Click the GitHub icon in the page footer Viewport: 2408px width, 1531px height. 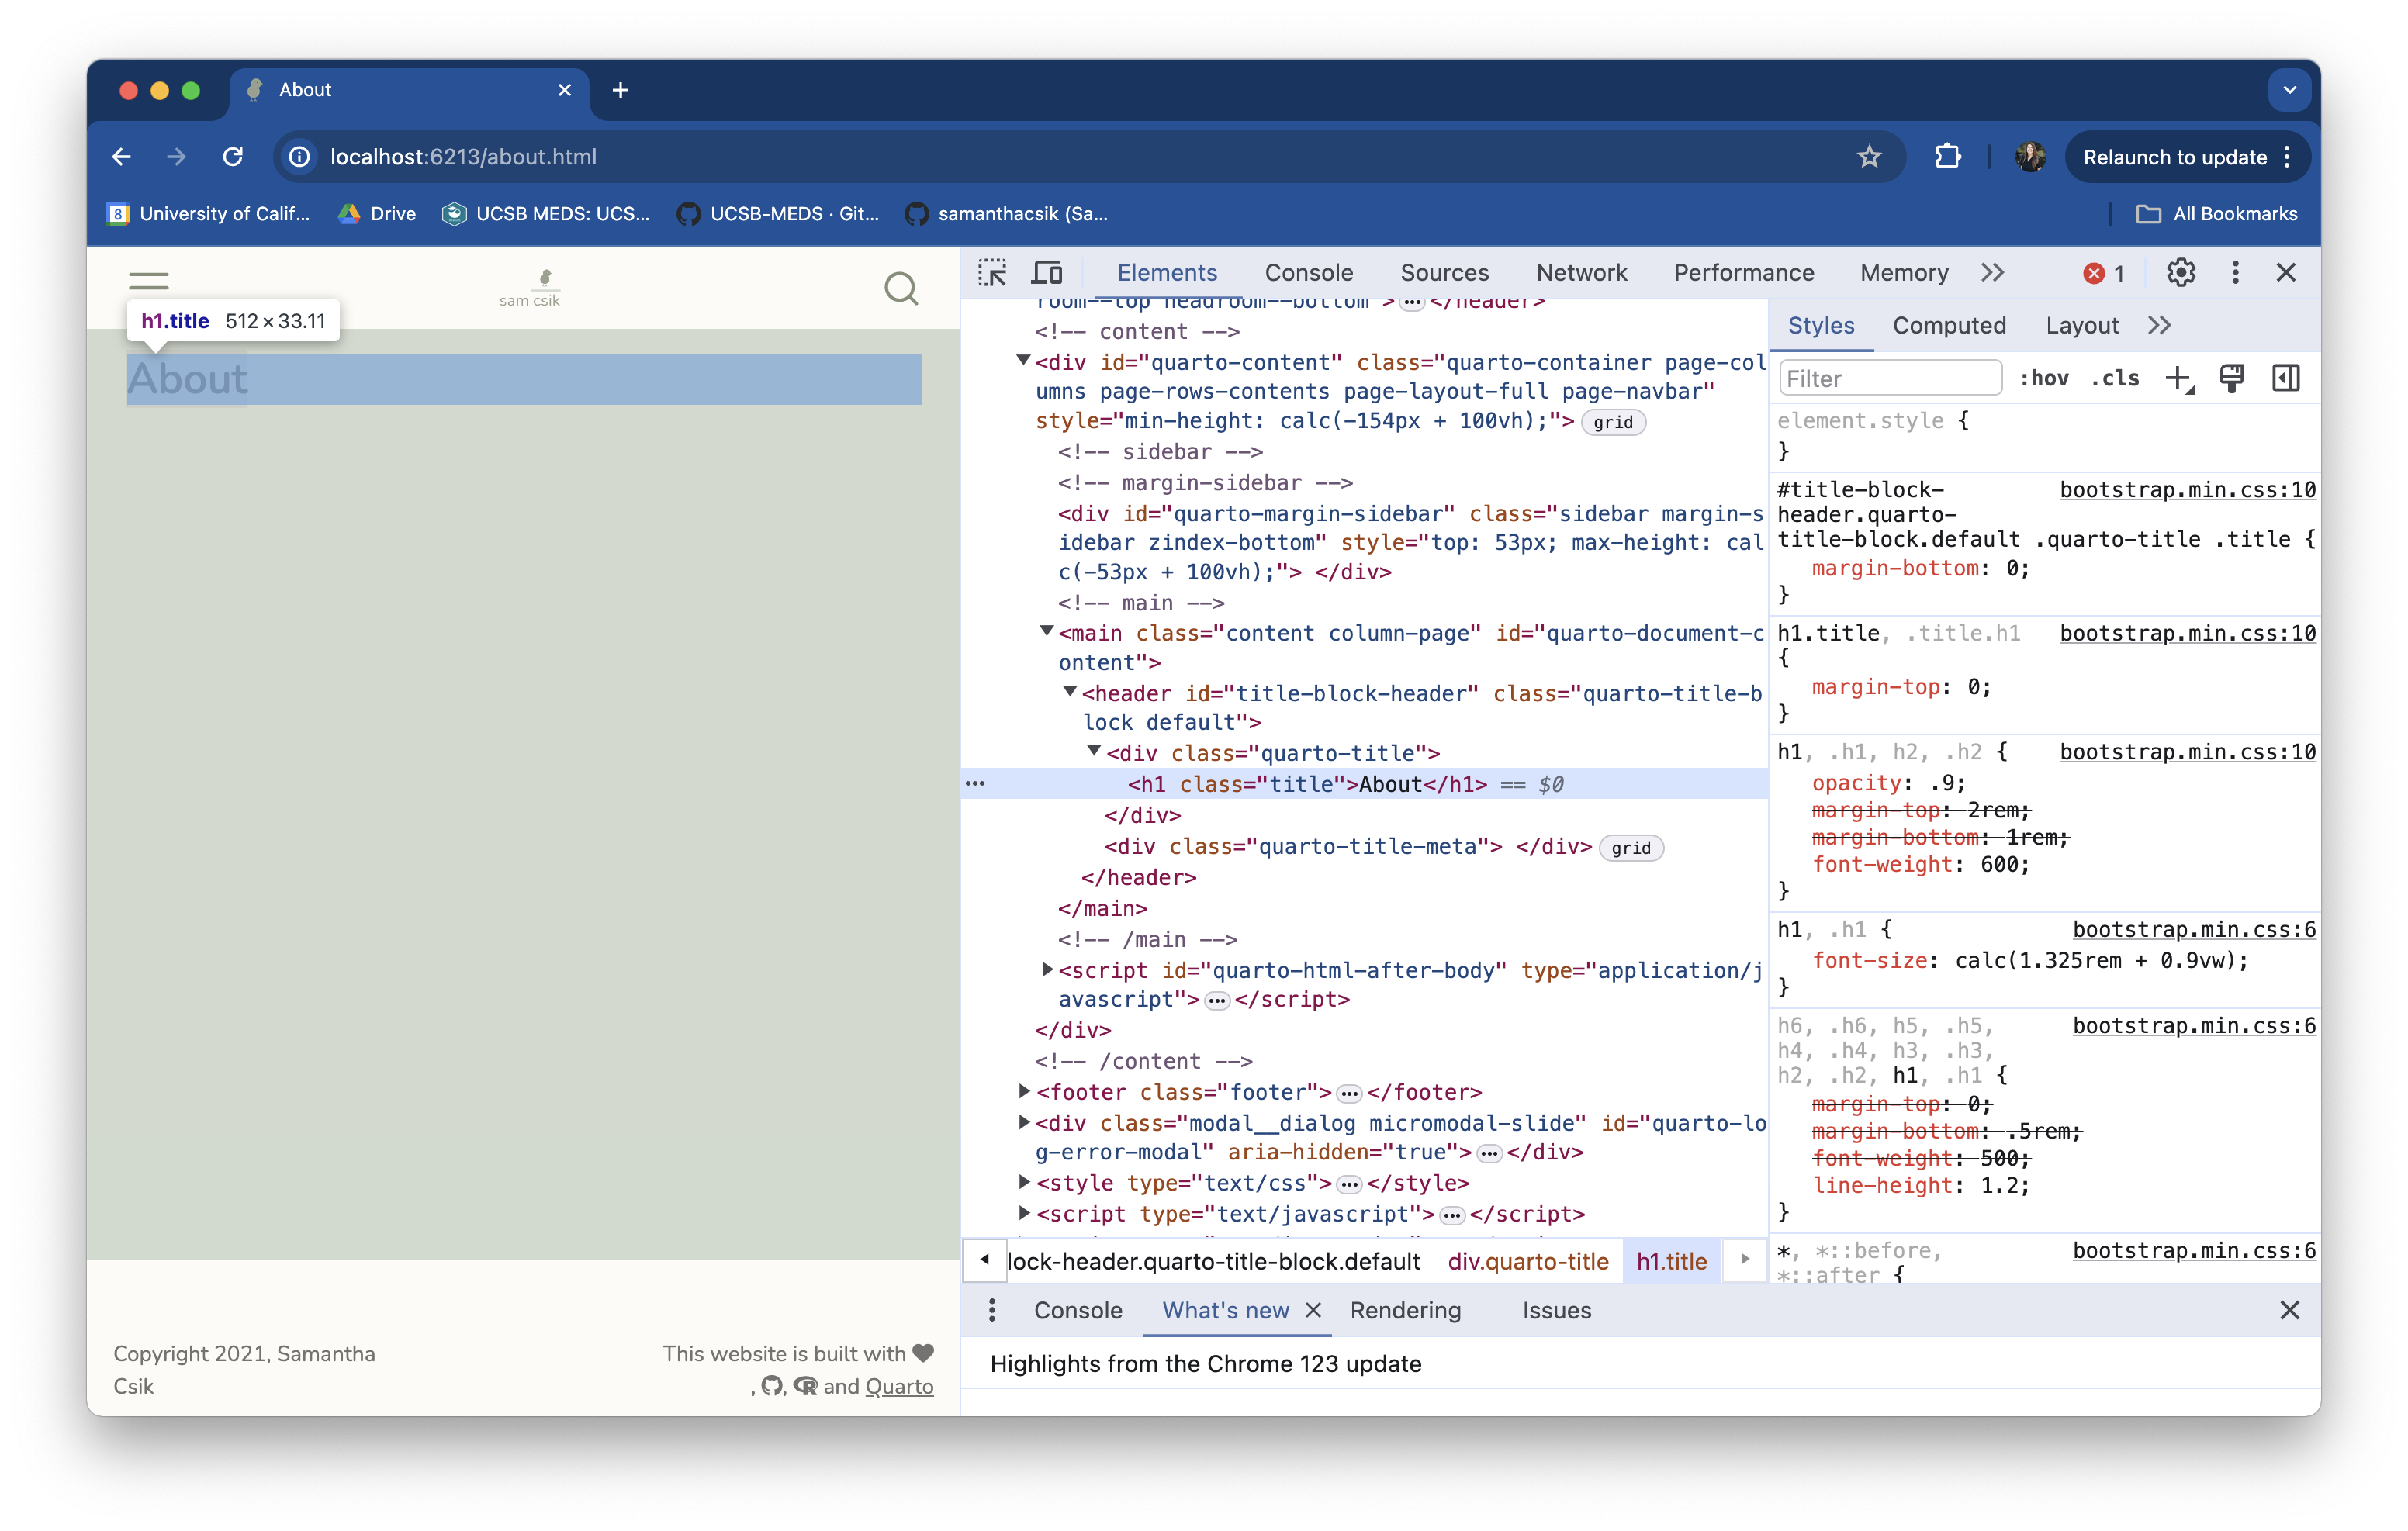[771, 1387]
